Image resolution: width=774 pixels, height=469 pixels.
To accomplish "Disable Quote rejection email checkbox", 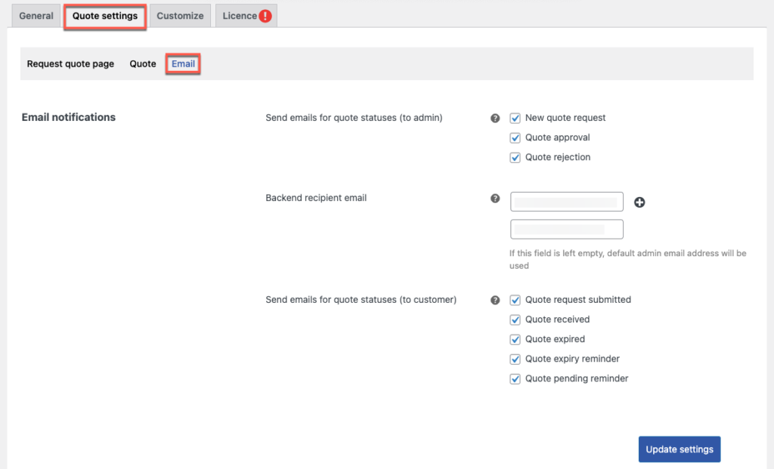I will coord(515,157).
